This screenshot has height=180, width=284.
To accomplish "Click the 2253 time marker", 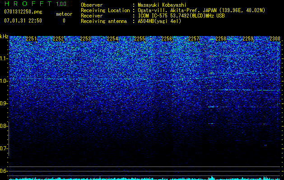I will [x=85, y=39].
